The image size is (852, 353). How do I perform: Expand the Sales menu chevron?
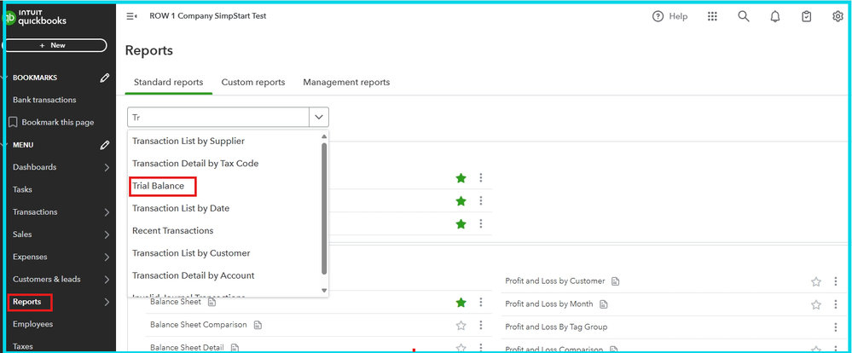click(107, 234)
